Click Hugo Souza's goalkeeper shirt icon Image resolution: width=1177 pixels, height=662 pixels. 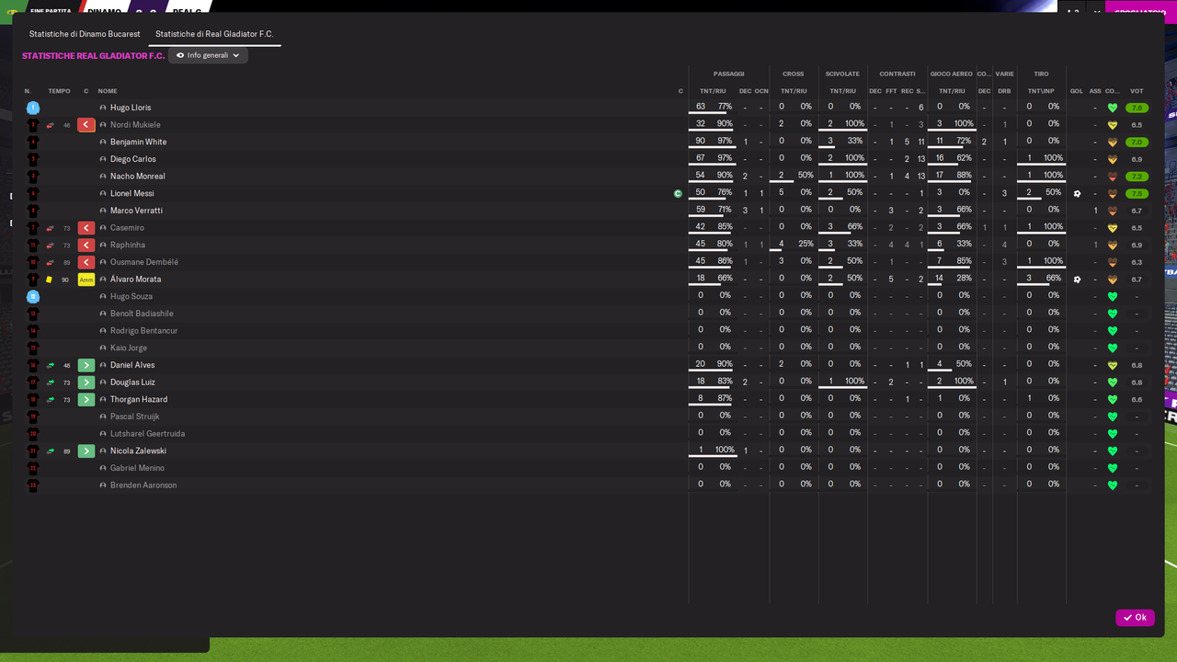coord(33,297)
